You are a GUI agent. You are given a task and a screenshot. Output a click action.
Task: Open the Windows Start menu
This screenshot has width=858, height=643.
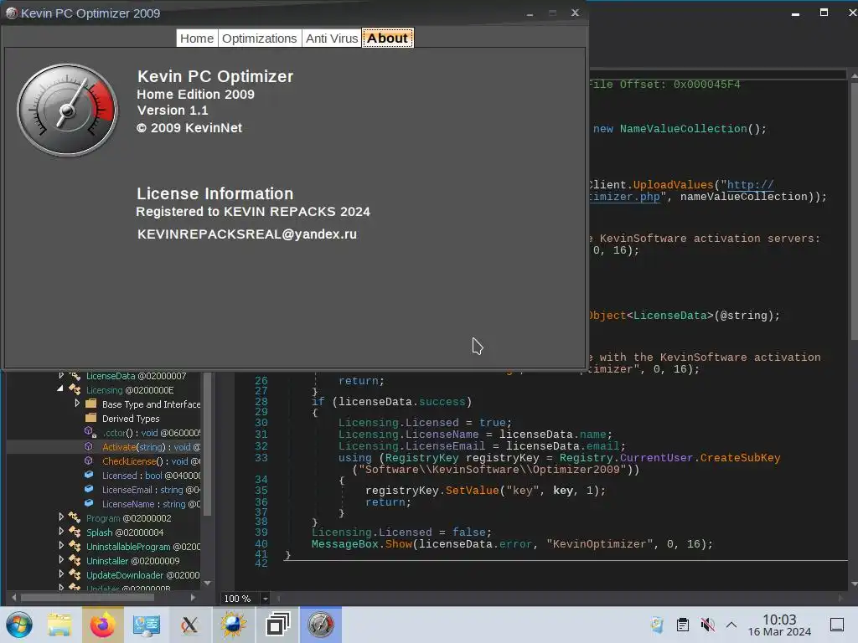click(19, 625)
